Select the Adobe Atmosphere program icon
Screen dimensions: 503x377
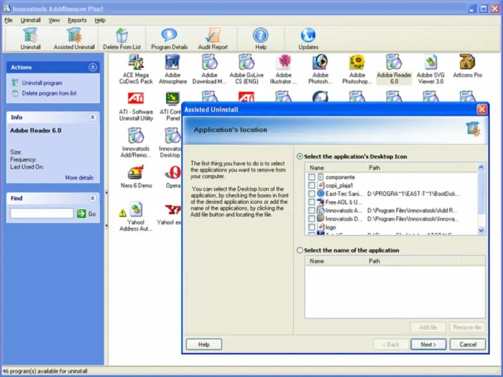pos(172,69)
